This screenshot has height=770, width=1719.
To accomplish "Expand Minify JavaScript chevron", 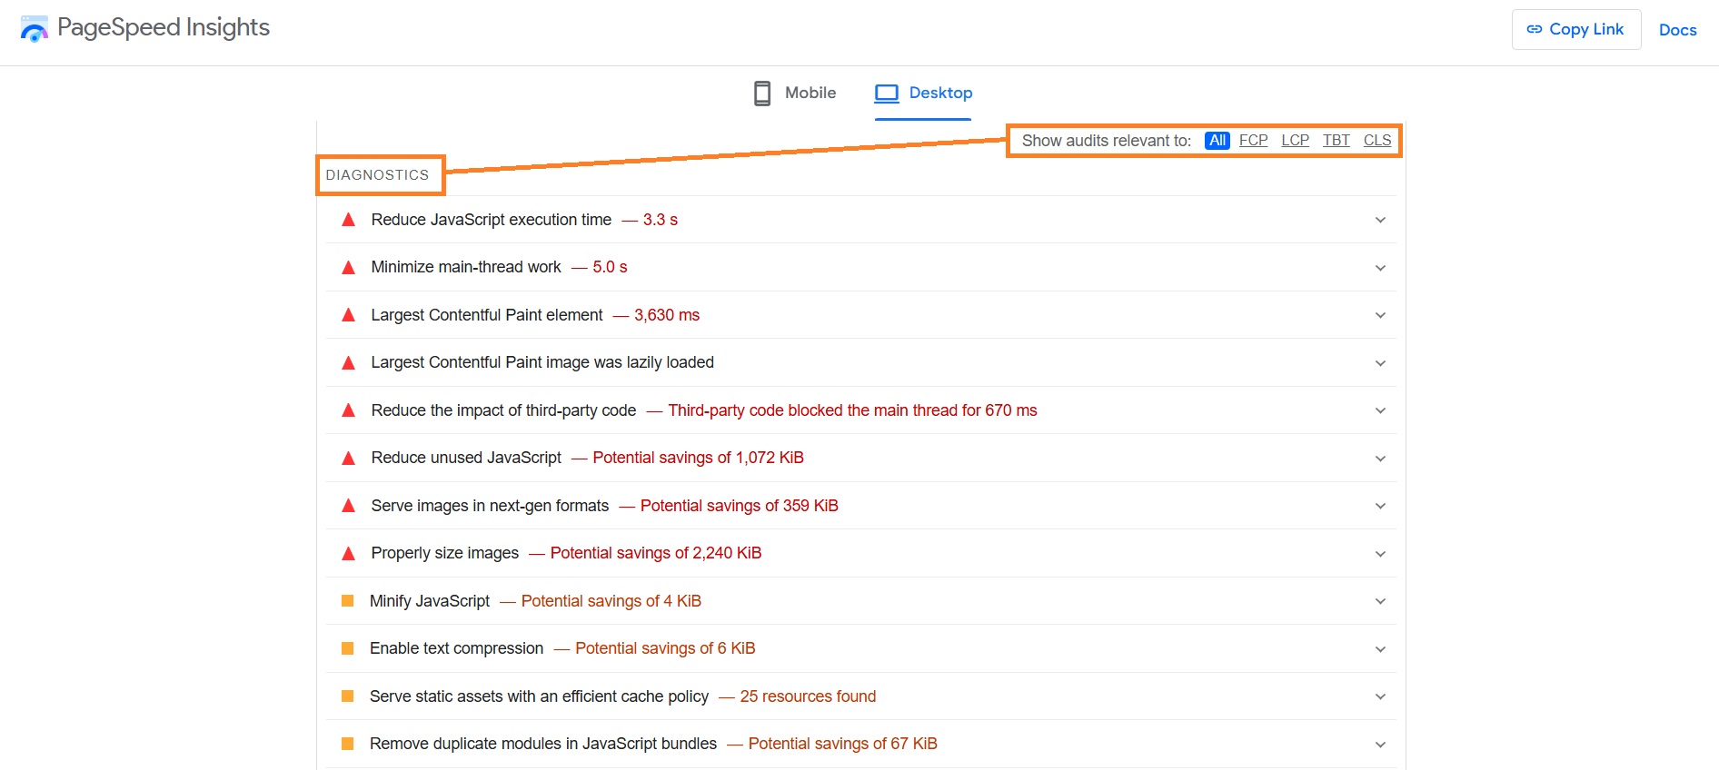I will [1380, 601].
